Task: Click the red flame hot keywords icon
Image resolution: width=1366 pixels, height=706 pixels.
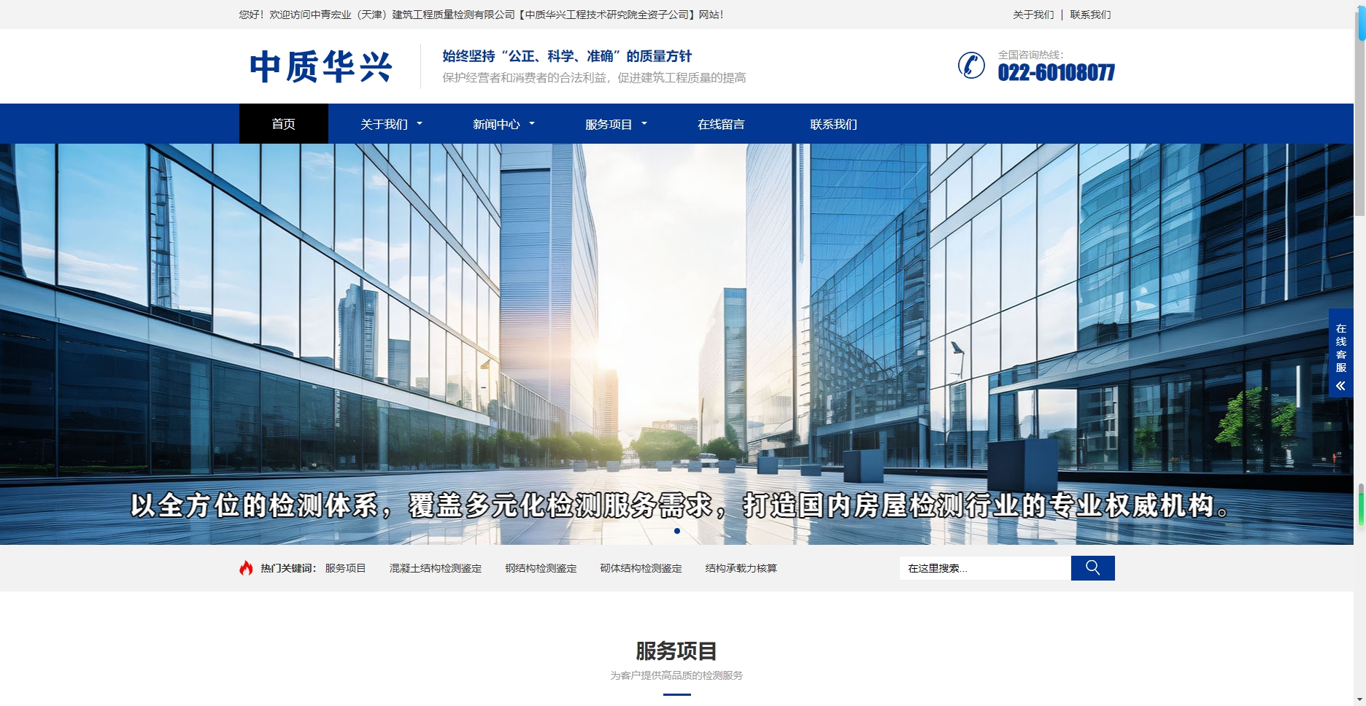Action: pyautogui.click(x=246, y=568)
